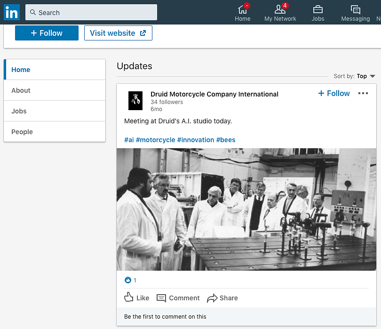Share the Druid Motorcycle post
The image size is (381, 329).
(x=222, y=298)
